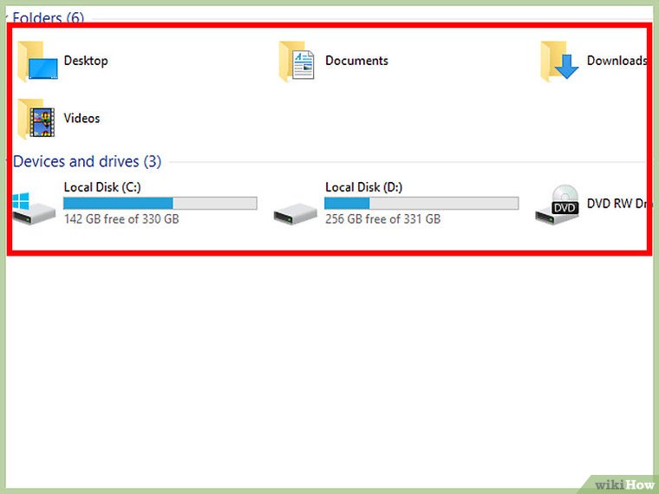The image size is (659, 494).
Task: Click the C: drive storage usage bar
Action: click(160, 204)
